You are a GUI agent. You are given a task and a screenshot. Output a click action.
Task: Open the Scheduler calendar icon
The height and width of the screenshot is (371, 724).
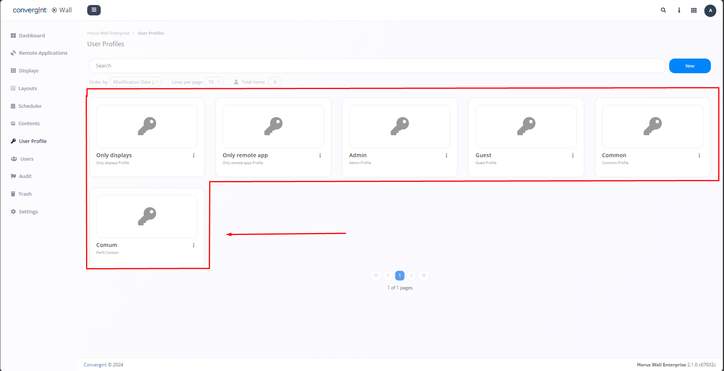click(x=13, y=106)
